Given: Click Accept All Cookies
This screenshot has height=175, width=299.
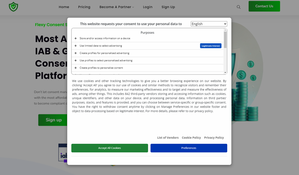Looking at the screenshot, I should (110, 148).
